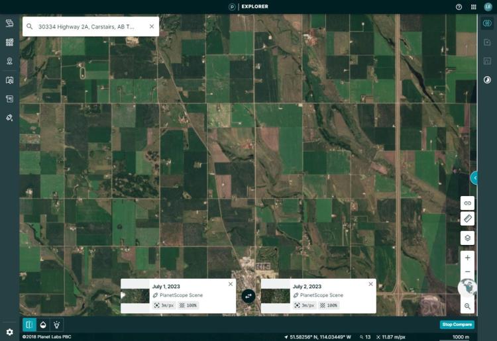
Task: Open the settings gear at bottom left
Action: point(9,332)
